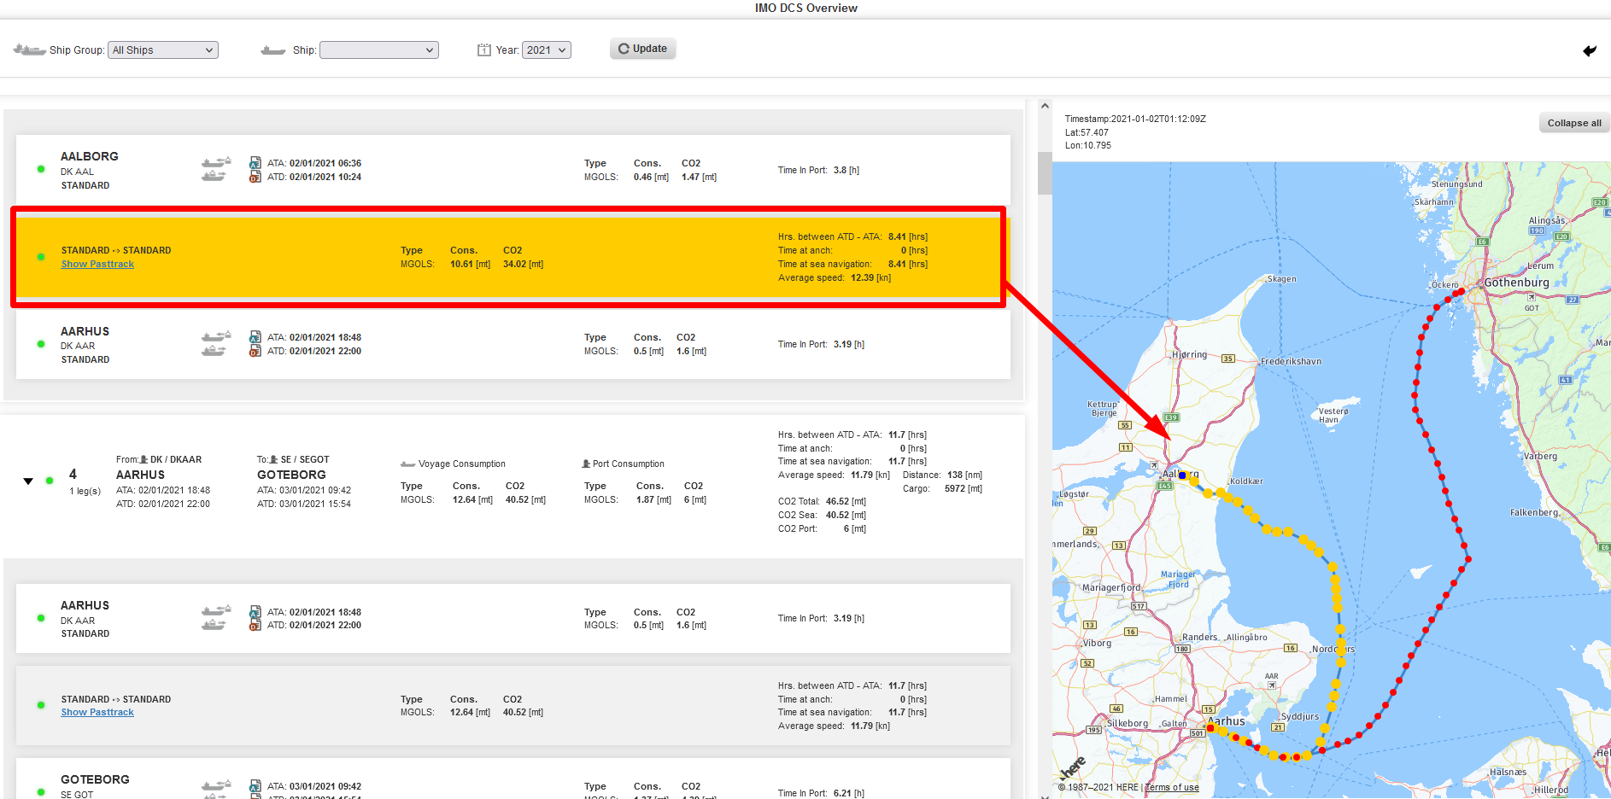The height and width of the screenshot is (799, 1611).
Task: Click the Port Consumption anchor icon
Action: 586,464
